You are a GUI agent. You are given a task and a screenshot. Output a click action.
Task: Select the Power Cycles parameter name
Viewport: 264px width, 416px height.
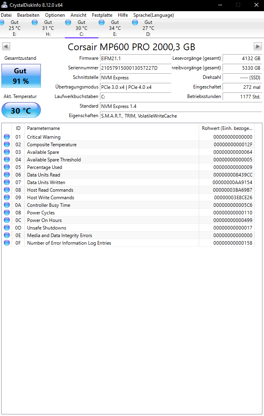tap(41, 212)
